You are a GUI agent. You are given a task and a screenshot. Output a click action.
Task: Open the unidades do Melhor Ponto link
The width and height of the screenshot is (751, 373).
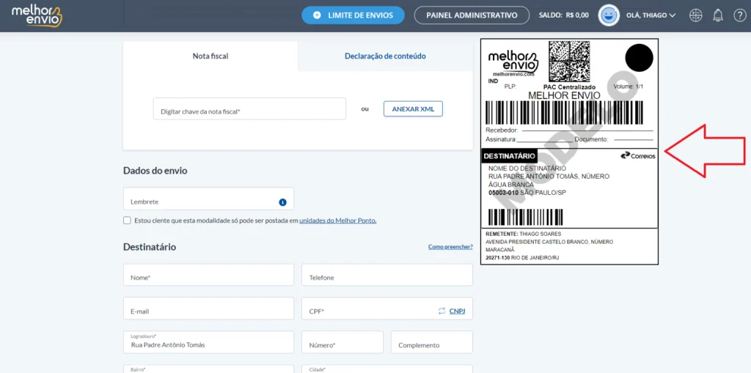(337, 221)
